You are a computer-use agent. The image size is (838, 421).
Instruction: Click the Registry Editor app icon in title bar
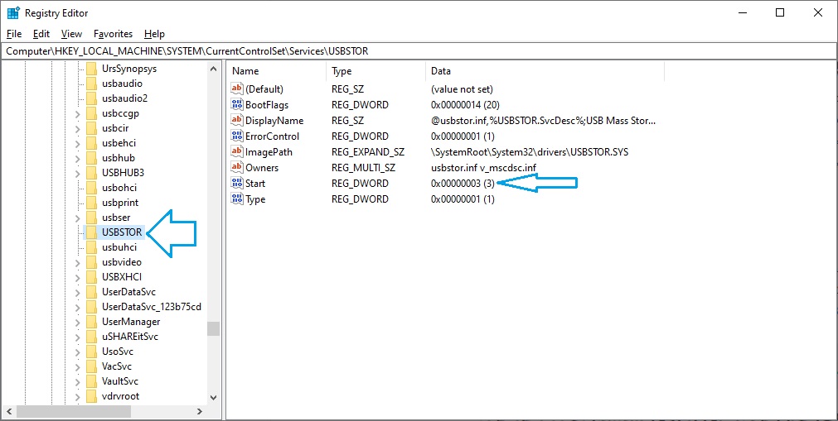pyautogui.click(x=12, y=12)
